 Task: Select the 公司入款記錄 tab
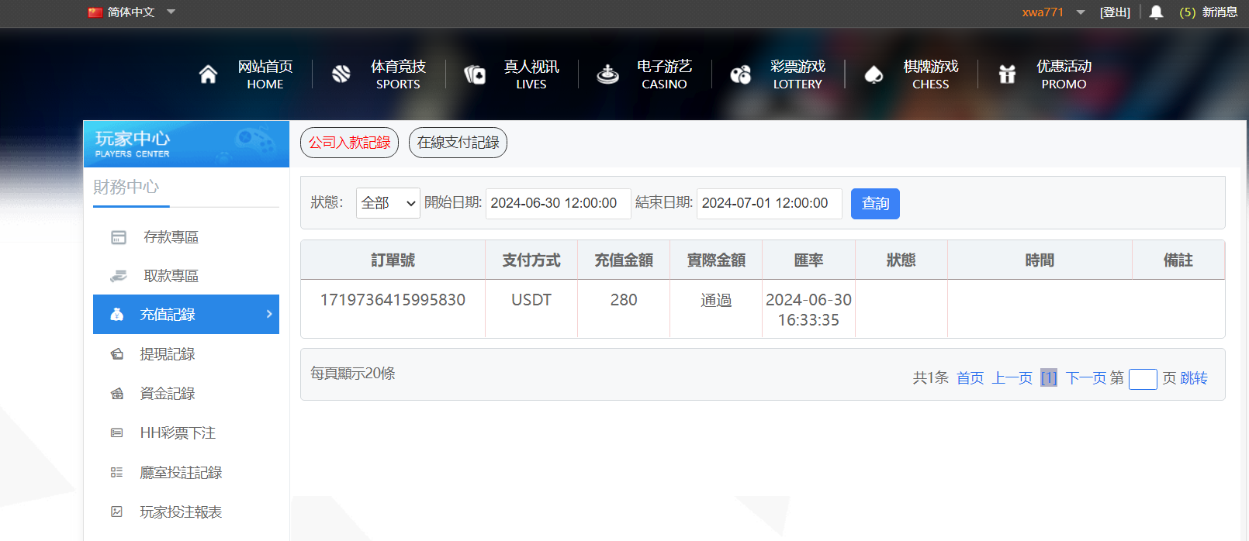click(349, 143)
